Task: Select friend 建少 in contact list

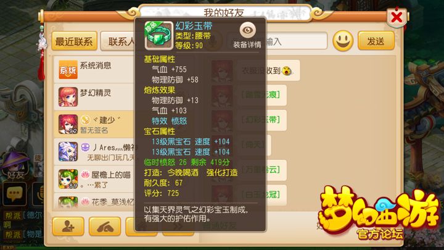Action: (94, 124)
